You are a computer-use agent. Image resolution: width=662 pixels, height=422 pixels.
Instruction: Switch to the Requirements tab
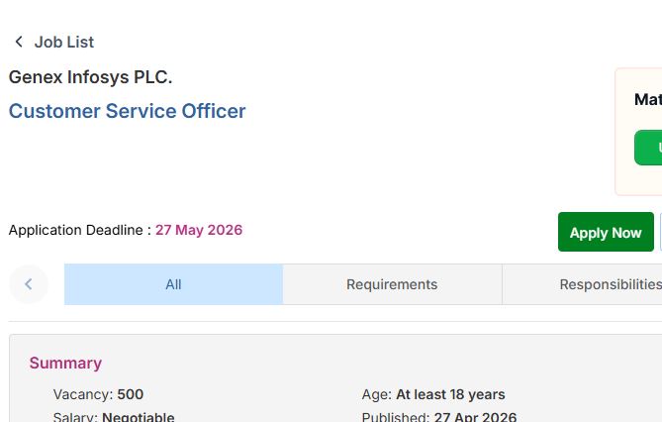pyautogui.click(x=392, y=284)
